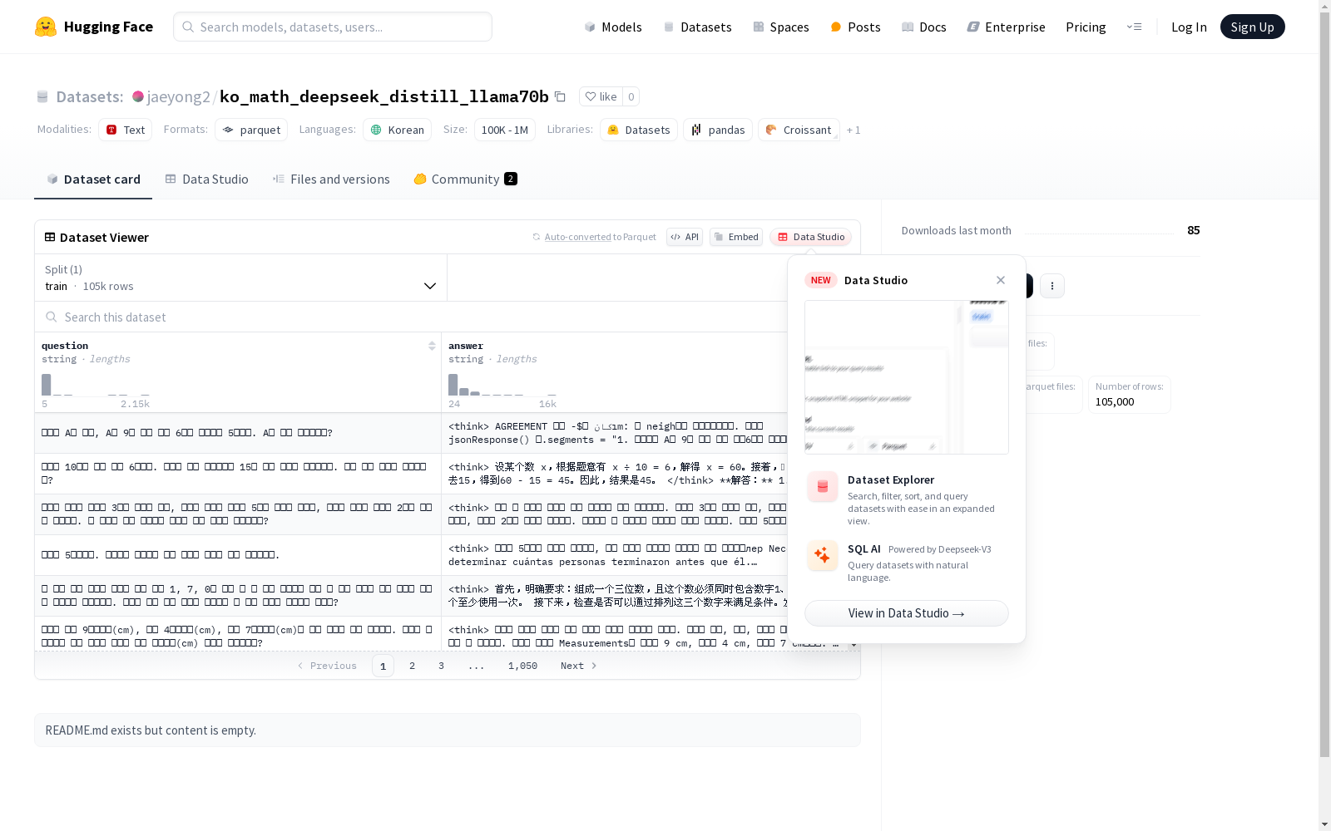Image resolution: width=1331 pixels, height=831 pixels.
Task: Click the Embed button
Action: (x=736, y=237)
